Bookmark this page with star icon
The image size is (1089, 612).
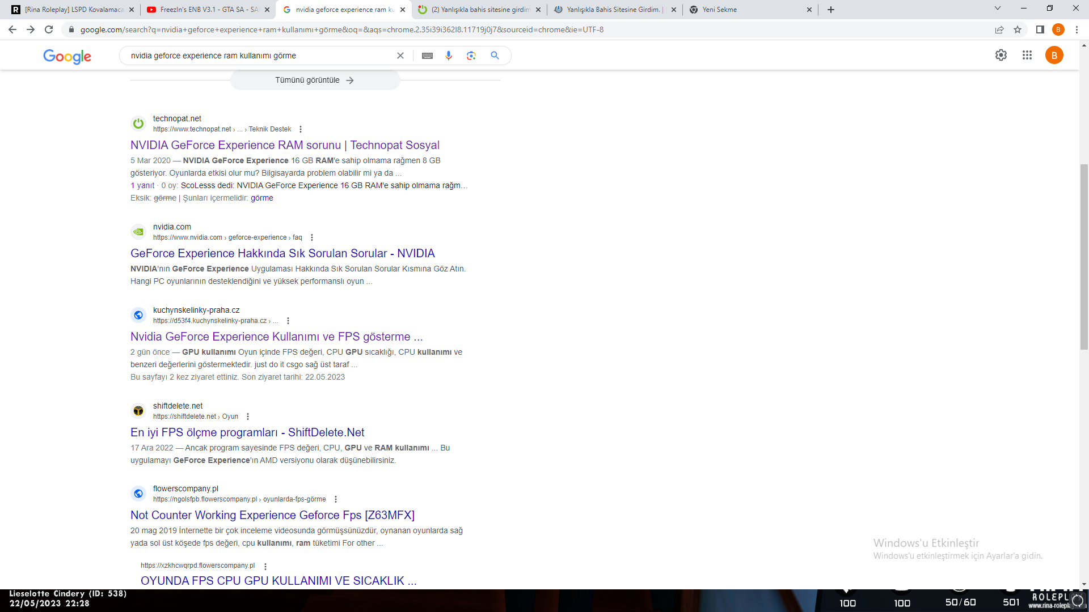(1018, 29)
